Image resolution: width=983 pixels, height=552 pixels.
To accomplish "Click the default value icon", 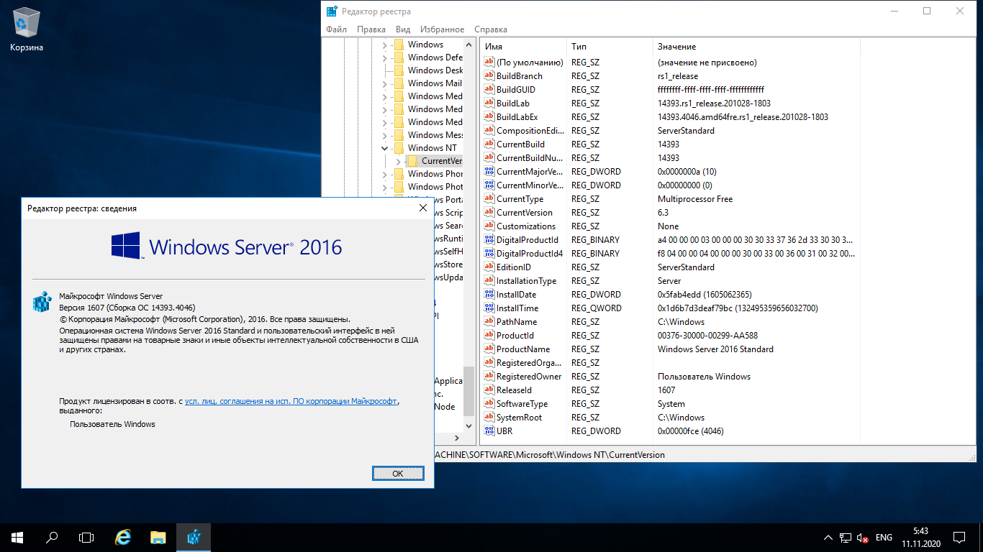I will (x=489, y=63).
